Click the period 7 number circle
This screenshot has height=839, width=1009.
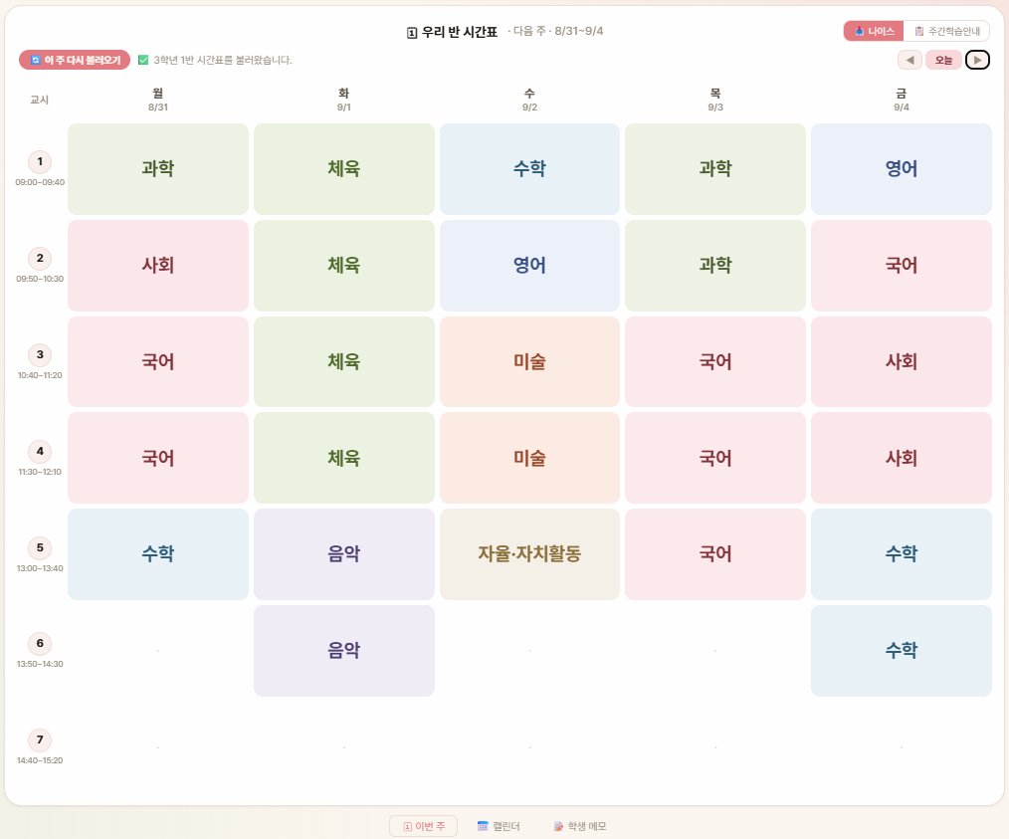(40, 739)
